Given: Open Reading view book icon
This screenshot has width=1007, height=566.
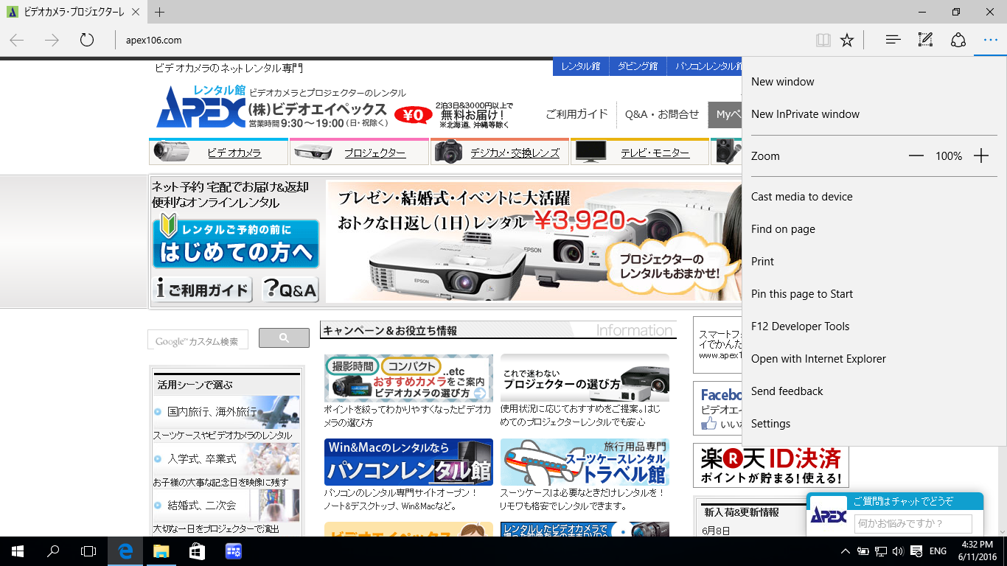Looking at the screenshot, I should pyautogui.click(x=823, y=40).
